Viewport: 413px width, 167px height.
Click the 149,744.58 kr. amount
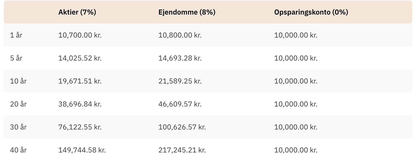(x=82, y=150)
